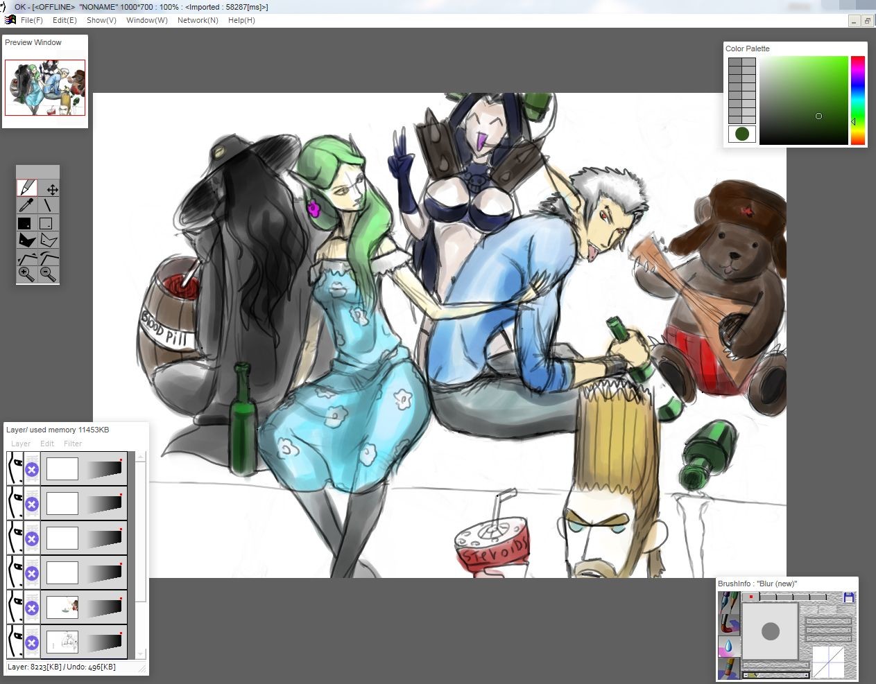
Task: Click the Preview Window canvas thumbnail
Action: click(45, 87)
